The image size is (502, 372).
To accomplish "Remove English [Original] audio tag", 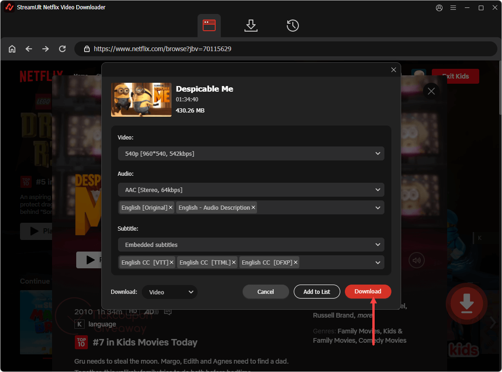I will tap(171, 208).
